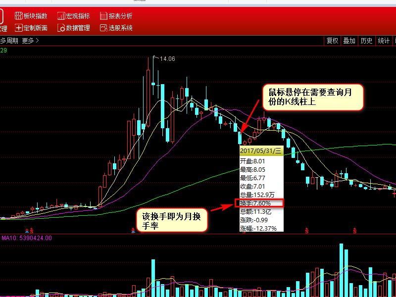Click the red S marker below 8.01 tooltip column right side
This screenshot has width=396, height=297.
pyautogui.click(x=306, y=231)
